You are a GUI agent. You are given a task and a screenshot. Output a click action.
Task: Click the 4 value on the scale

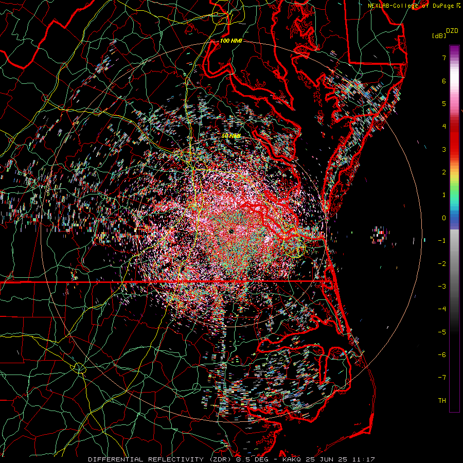tap(444, 127)
